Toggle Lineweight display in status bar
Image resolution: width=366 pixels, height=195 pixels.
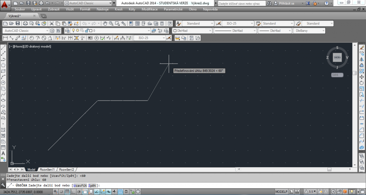tap(114, 192)
